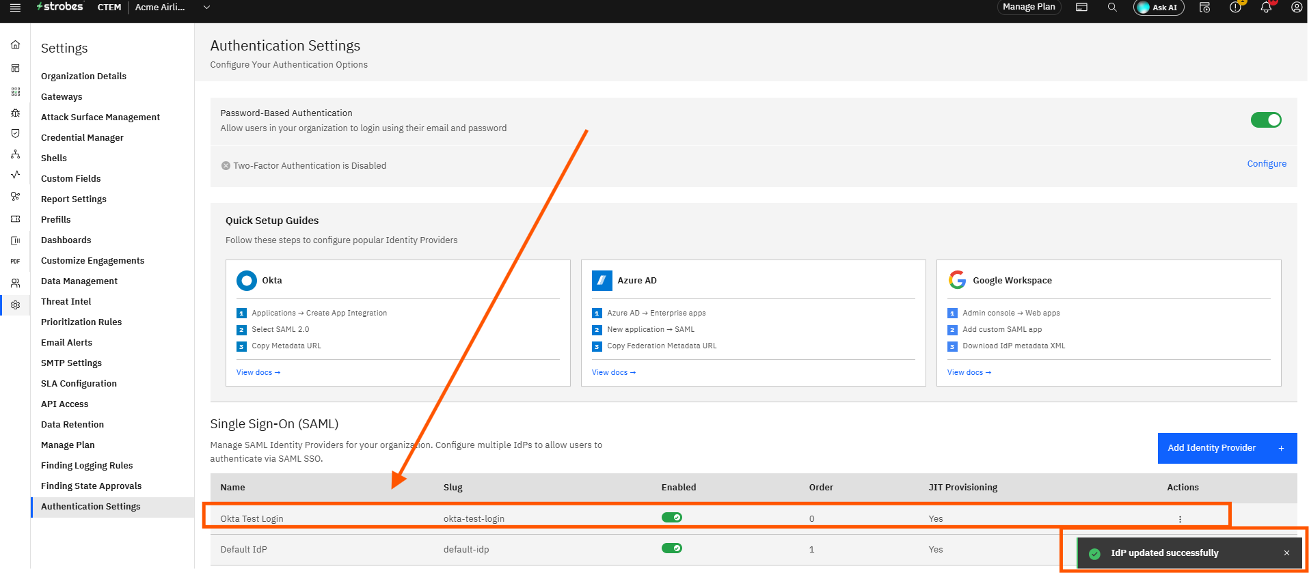This screenshot has height=573, width=1309.
Task: Open the shield check icon in the left rail
Action: [15, 133]
